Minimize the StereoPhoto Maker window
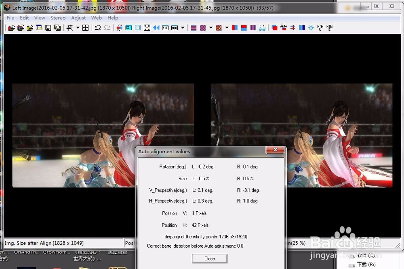This screenshot has width=404, height=269. [366, 6]
